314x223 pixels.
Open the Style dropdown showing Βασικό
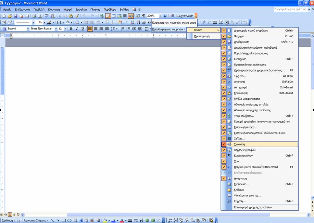point(28,29)
